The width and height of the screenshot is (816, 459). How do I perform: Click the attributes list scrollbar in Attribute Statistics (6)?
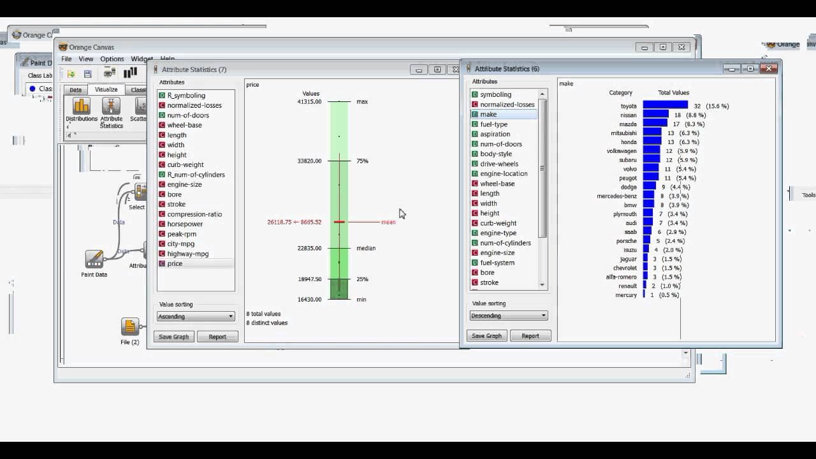click(543, 168)
